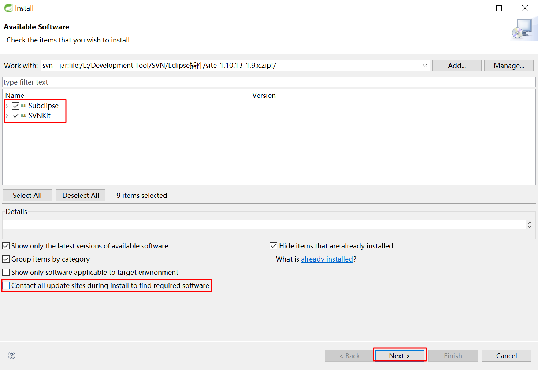Viewport: 538px width, 370px height.
Task: Toggle Group items by category checkbox
Action: click(6, 259)
